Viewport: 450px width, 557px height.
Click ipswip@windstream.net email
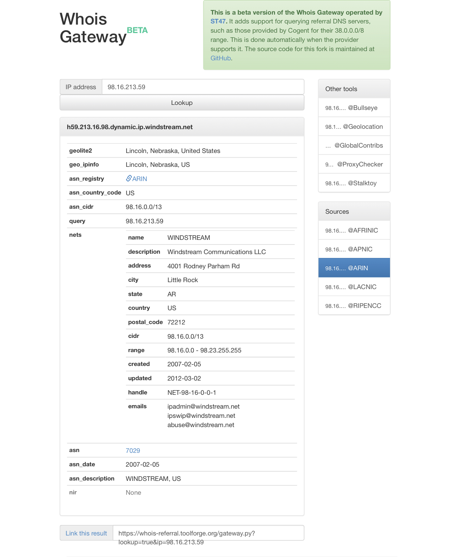click(x=201, y=416)
